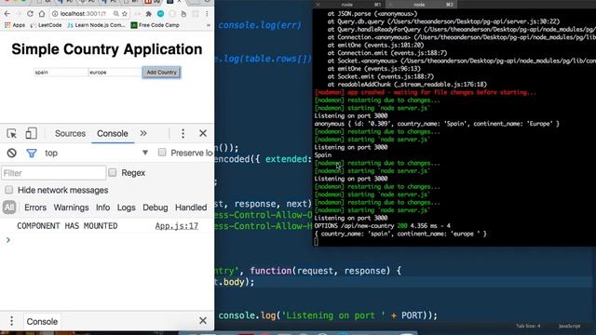Select the All log level filter
This screenshot has height=335, width=596.
click(9, 208)
